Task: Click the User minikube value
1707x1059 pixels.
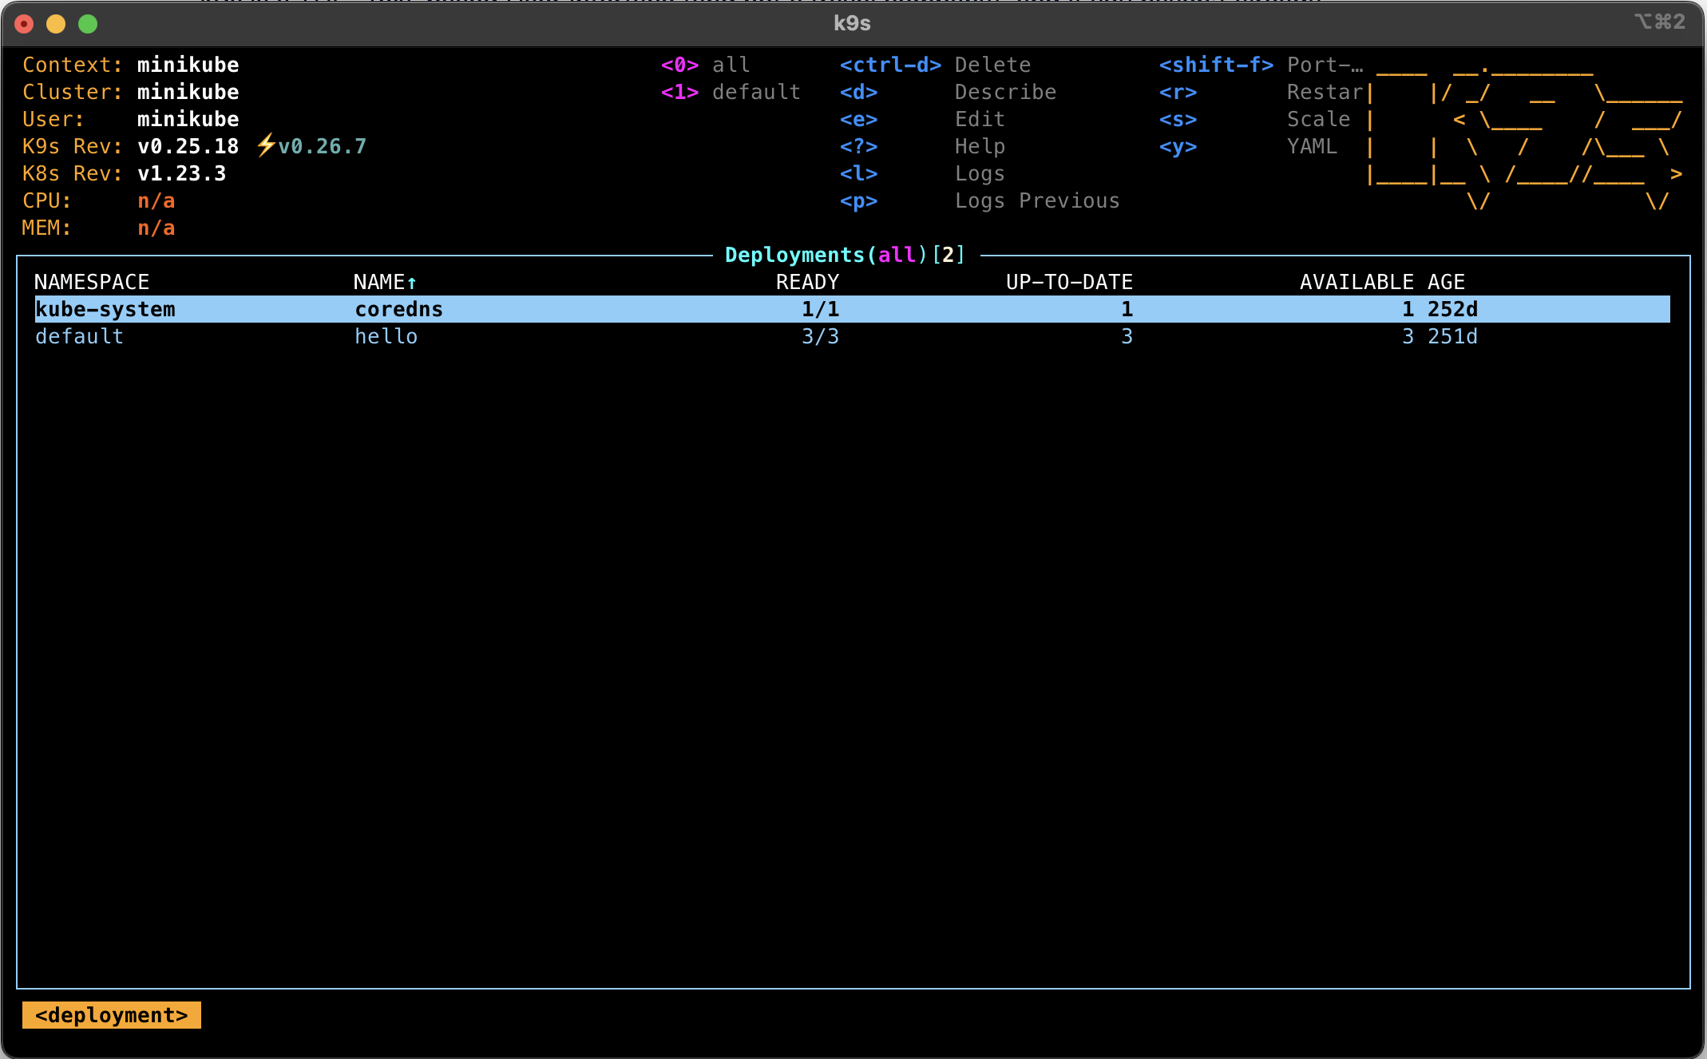Action: pyautogui.click(x=188, y=119)
